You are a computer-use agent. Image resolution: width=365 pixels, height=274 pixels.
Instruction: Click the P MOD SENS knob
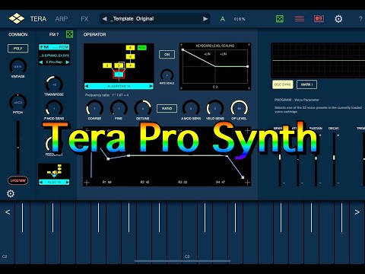pyautogui.click(x=54, y=109)
